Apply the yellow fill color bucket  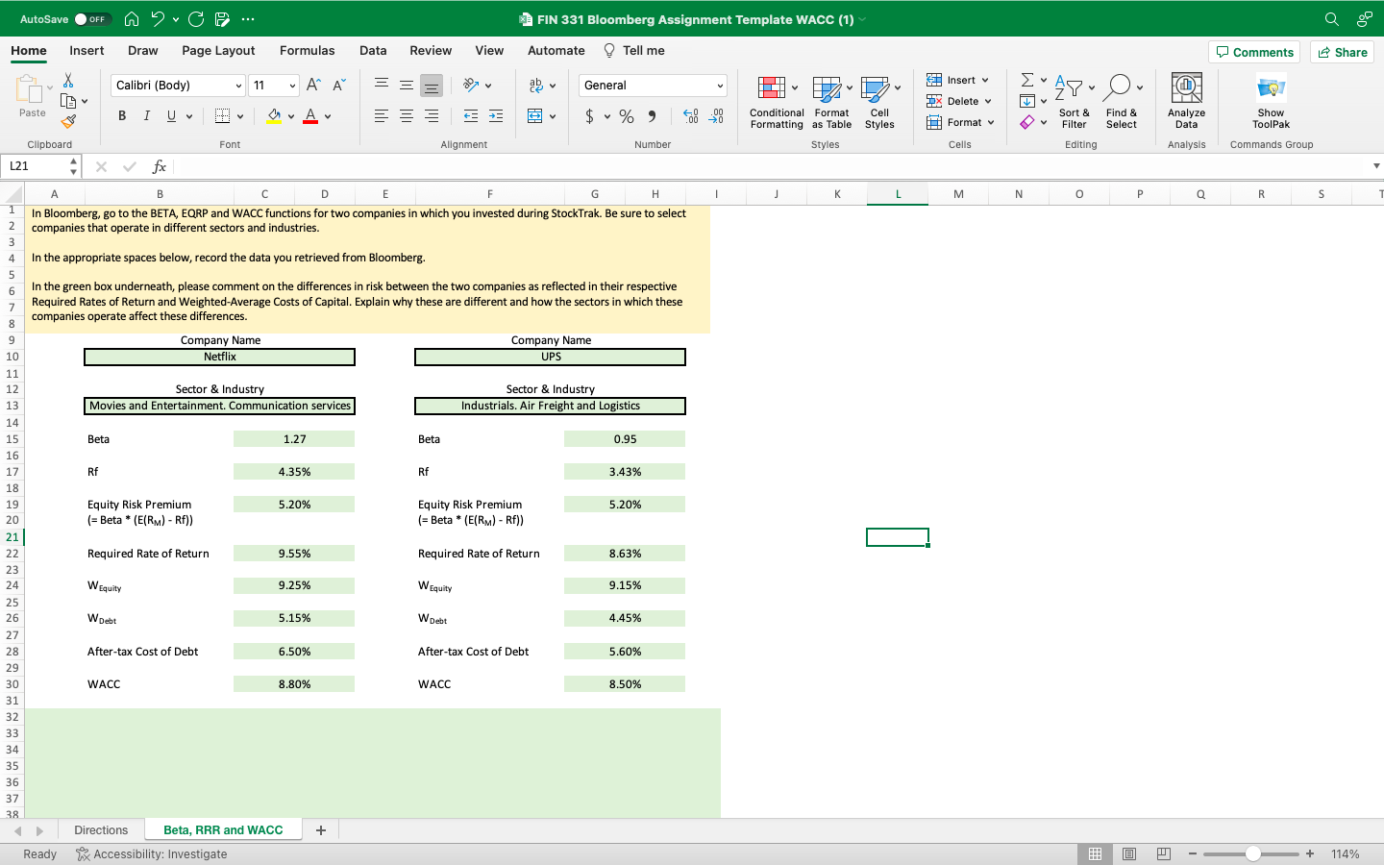click(x=274, y=116)
